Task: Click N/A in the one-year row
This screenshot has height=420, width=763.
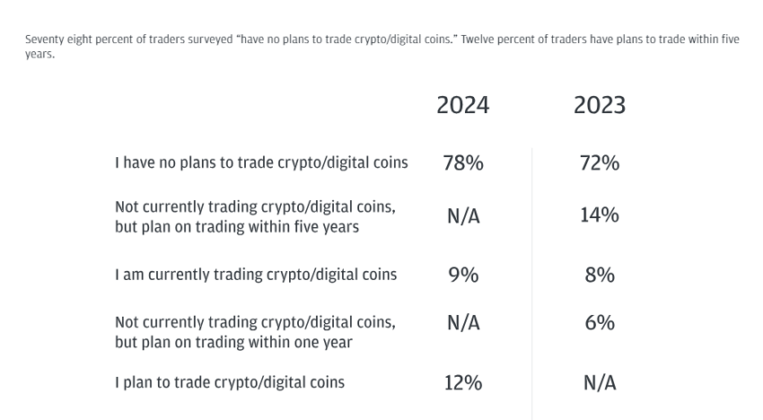Action: tap(463, 323)
